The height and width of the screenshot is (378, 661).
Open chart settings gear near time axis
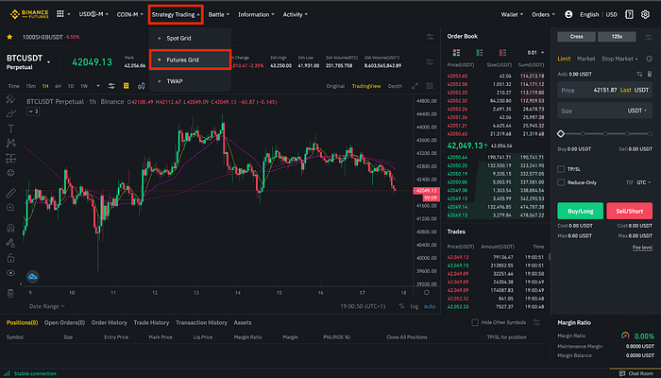[427, 292]
